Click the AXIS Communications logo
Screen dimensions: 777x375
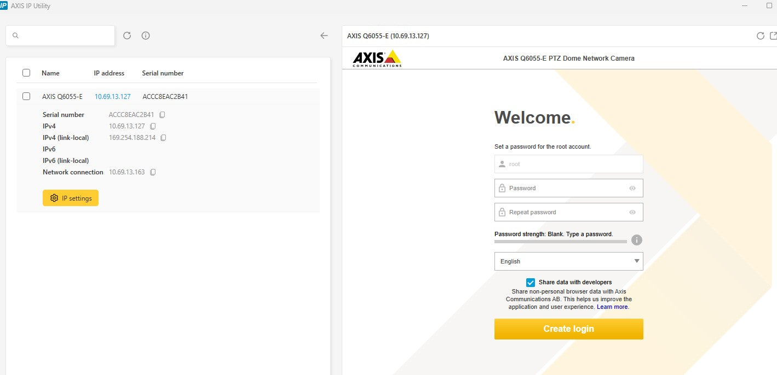click(377, 58)
